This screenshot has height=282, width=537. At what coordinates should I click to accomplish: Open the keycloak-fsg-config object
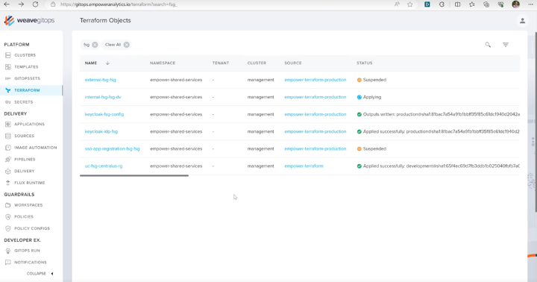coord(104,114)
